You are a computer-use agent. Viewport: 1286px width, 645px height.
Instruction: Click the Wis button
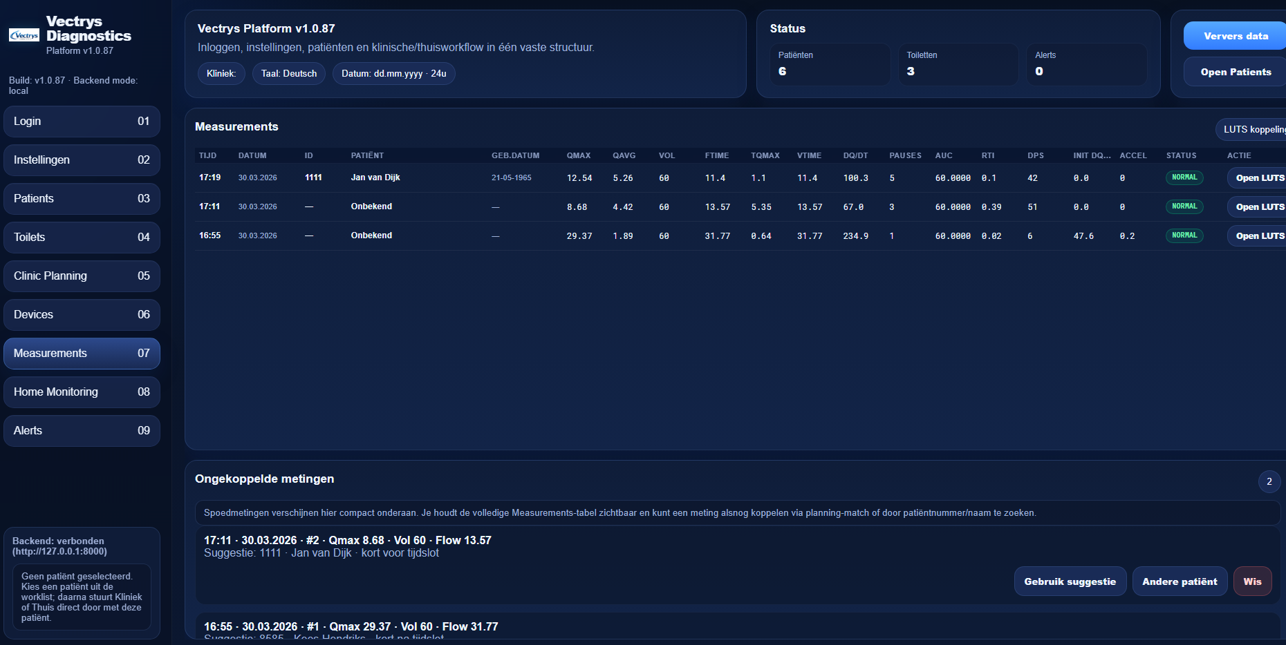1252,581
